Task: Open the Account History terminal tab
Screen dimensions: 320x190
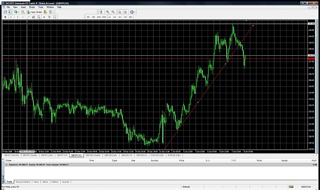Action: pyautogui.click(x=23, y=182)
